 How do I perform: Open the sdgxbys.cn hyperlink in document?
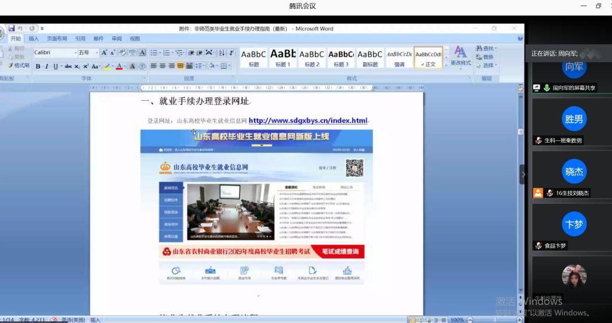tap(308, 121)
